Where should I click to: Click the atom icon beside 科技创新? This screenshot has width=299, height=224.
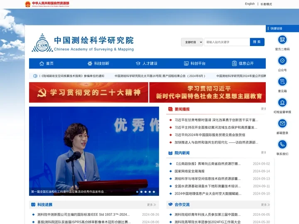(x=90, y=63)
